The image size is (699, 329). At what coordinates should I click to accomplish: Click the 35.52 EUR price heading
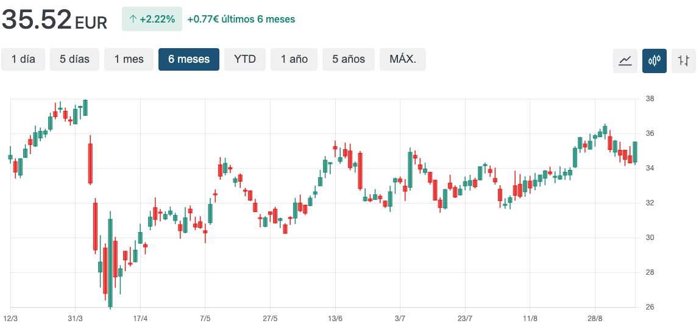pos(54,21)
